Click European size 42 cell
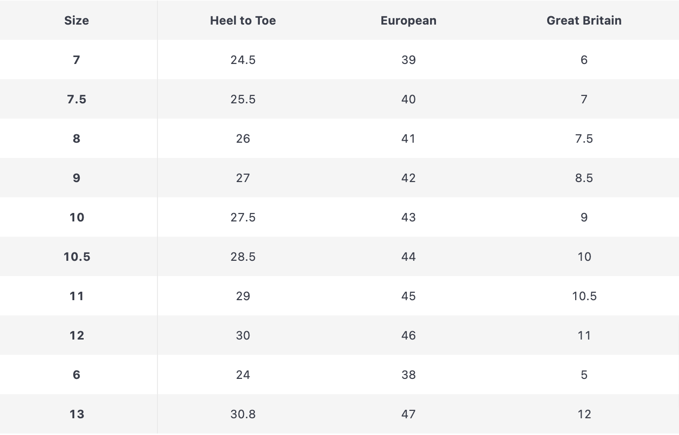 pyautogui.click(x=408, y=178)
